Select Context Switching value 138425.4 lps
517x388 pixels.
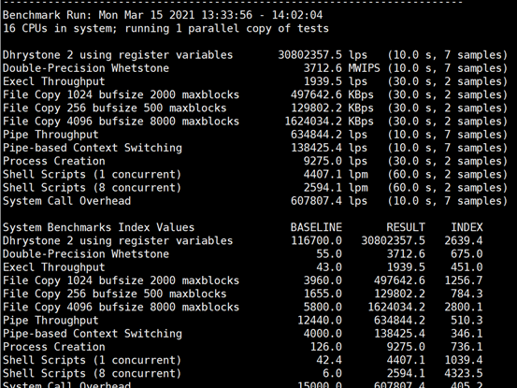coord(329,148)
